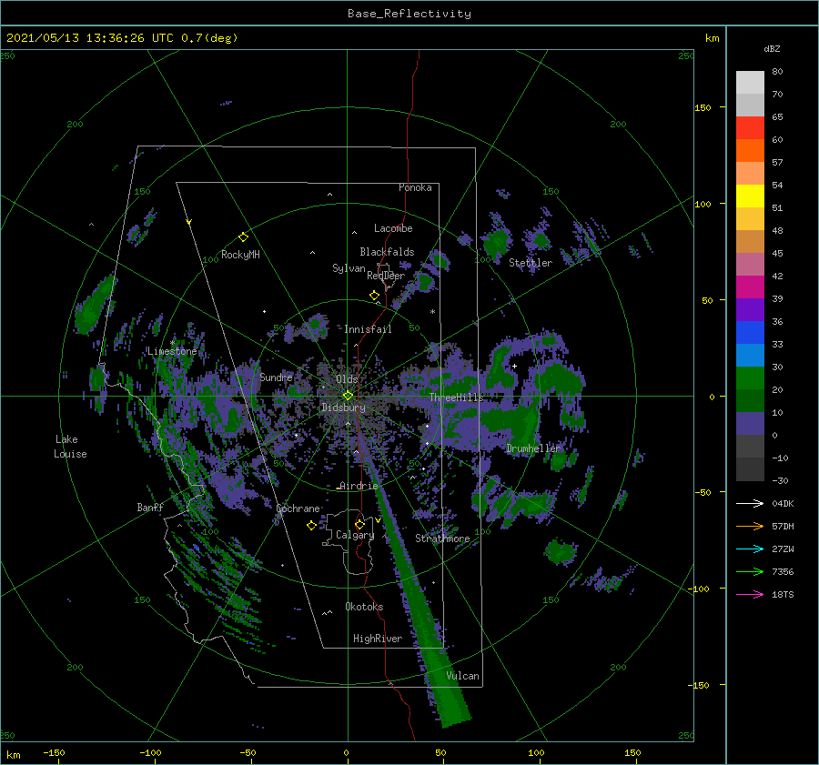This screenshot has width=819, height=765.
Task: Click the Banff label
Action: click(150, 507)
